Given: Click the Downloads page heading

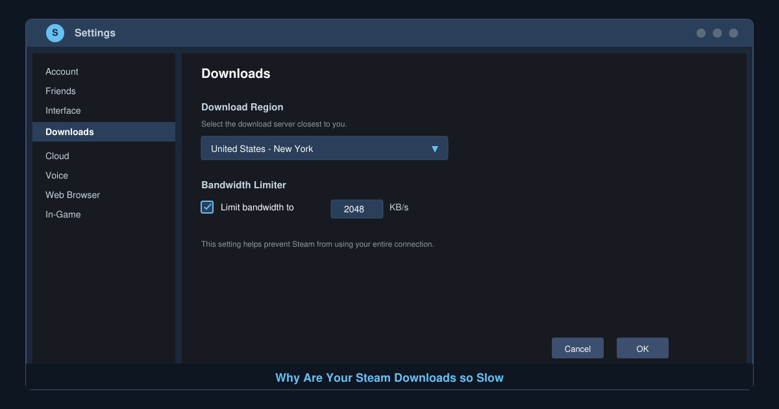Looking at the screenshot, I should 236,73.
